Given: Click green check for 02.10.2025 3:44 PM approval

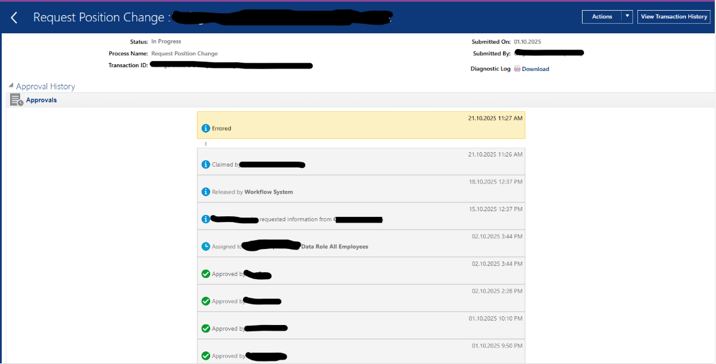Looking at the screenshot, I should [206, 273].
